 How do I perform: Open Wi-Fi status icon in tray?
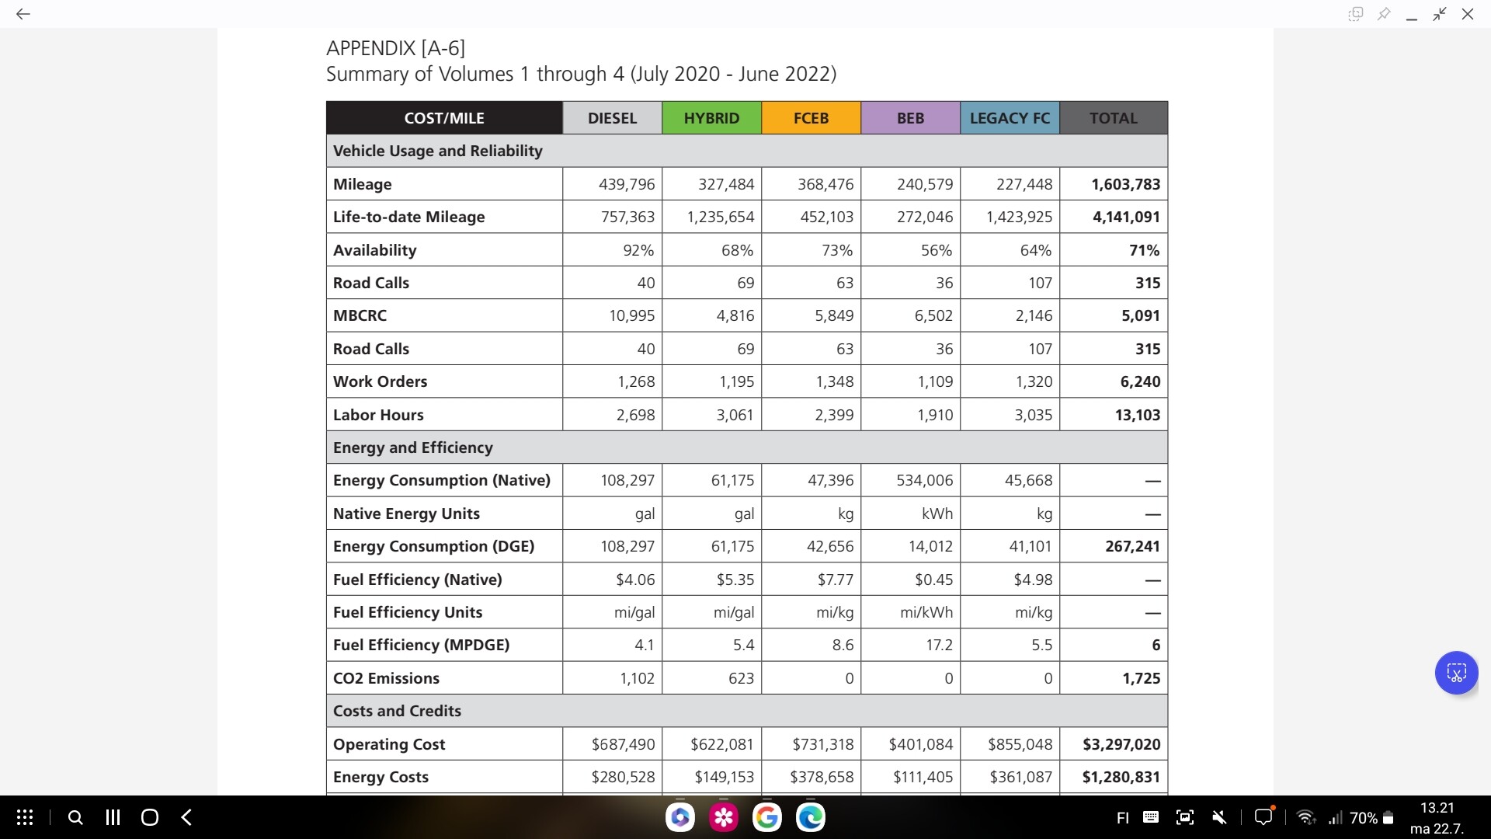(1306, 817)
